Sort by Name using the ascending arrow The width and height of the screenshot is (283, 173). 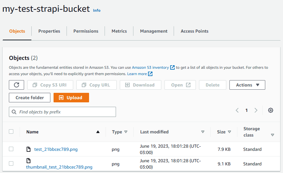pyautogui.click(x=98, y=132)
